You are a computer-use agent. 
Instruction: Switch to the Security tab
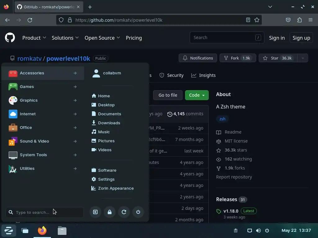171,75
